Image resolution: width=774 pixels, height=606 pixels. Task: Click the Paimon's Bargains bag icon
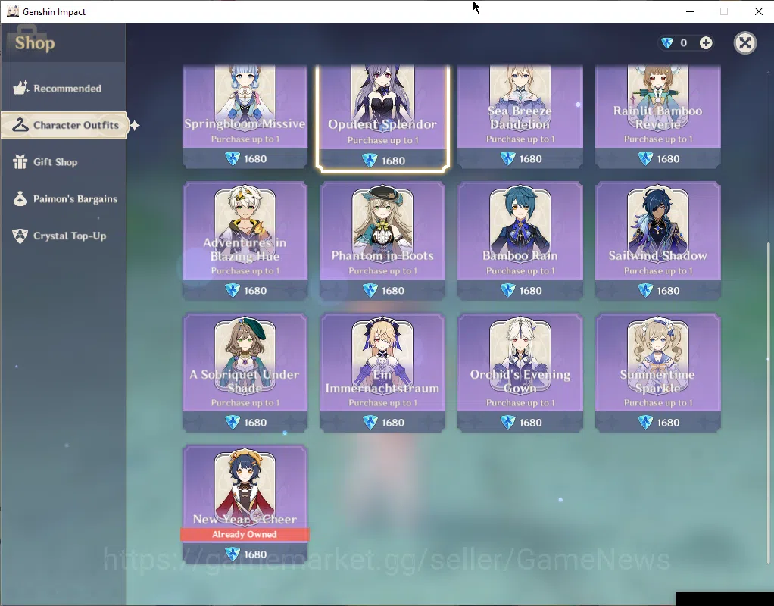pyautogui.click(x=20, y=198)
